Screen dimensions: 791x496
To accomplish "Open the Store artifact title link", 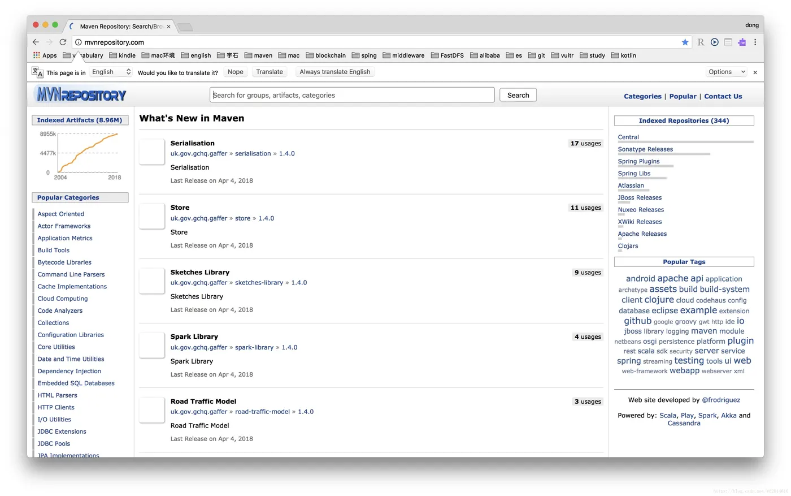I will [180, 208].
